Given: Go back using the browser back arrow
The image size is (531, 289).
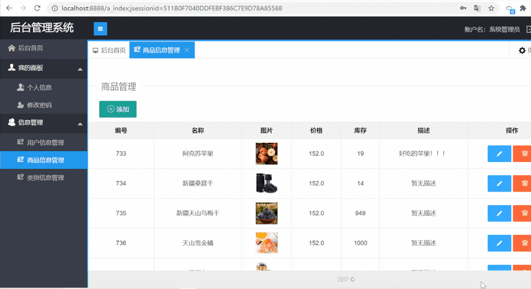Looking at the screenshot, I should point(9,8).
